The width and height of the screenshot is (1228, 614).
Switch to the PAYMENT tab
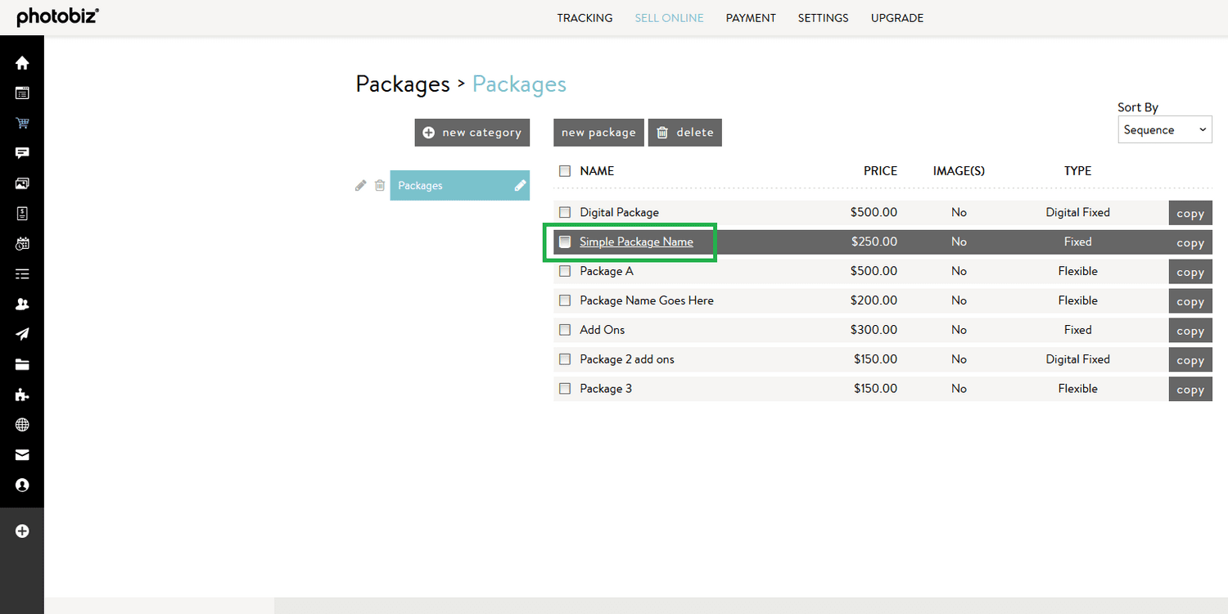tap(750, 17)
